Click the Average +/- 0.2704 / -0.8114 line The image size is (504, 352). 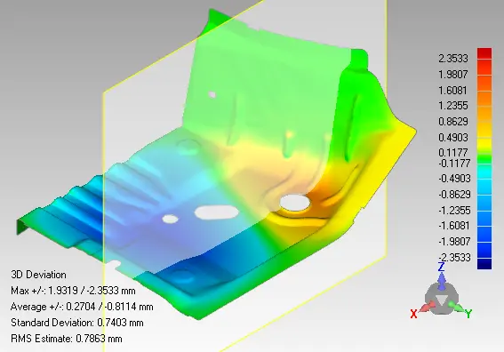[x=82, y=307]
